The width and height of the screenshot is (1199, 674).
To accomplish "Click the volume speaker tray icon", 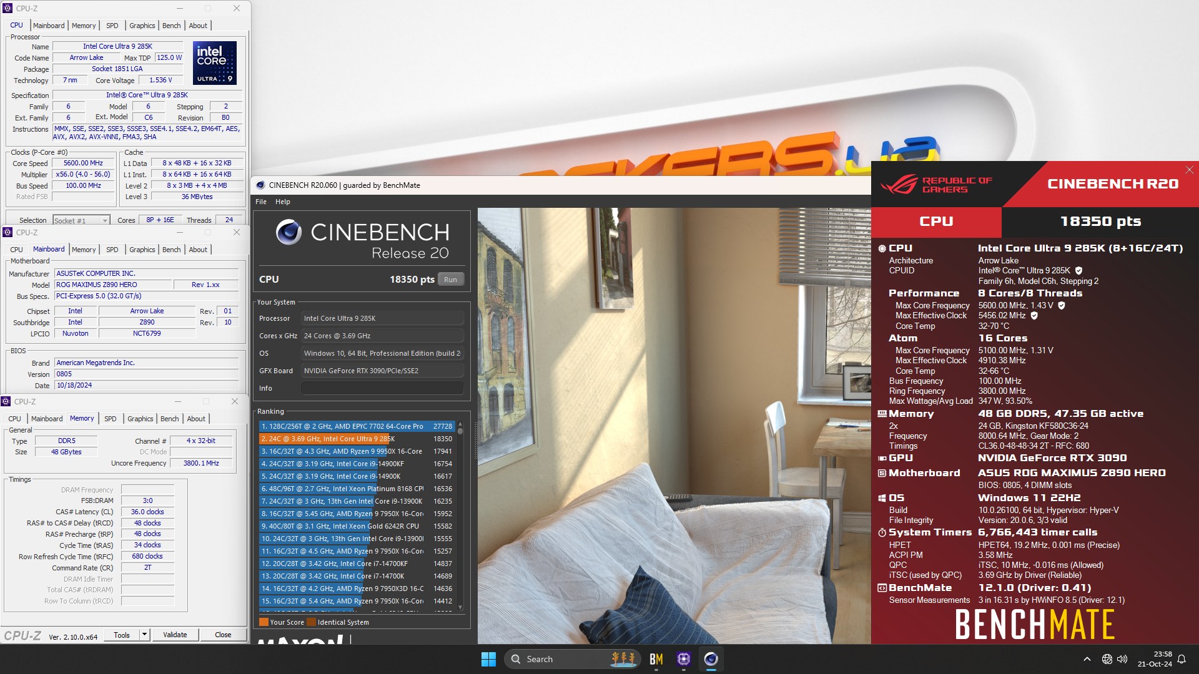I will tap(1122, 659).
